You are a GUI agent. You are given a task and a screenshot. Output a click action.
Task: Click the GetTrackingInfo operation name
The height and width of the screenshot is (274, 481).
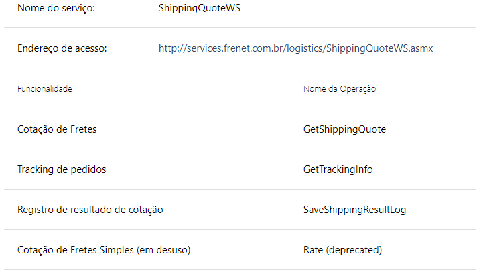click(338, 169)
